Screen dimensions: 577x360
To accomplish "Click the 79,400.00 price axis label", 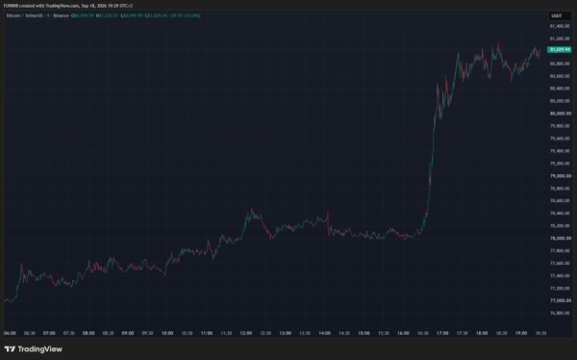I will (x=561, y=151).
